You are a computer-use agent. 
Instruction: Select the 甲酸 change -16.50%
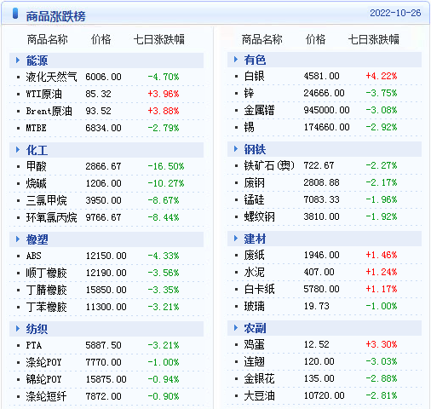pos(166,166)
